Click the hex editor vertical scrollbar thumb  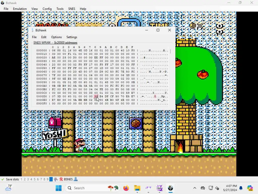click(171, 51)
